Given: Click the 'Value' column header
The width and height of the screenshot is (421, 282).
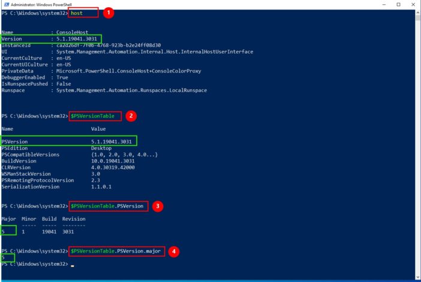Looking at the screenshot, I should click(x=98, y=129).
